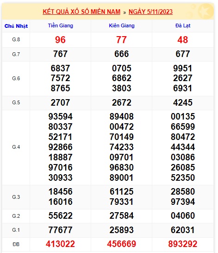The image size is (218, 253).
Task: Click the Chủ Nhật day label
Action: (x=16, y=26)
